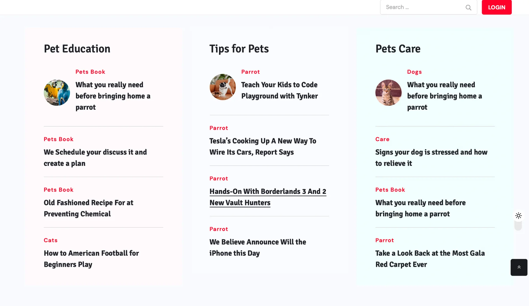The height and width of the screenshot is (306, 529).
Task: Click Pets Book tag in Pets Care column
Action: point(390,190)
